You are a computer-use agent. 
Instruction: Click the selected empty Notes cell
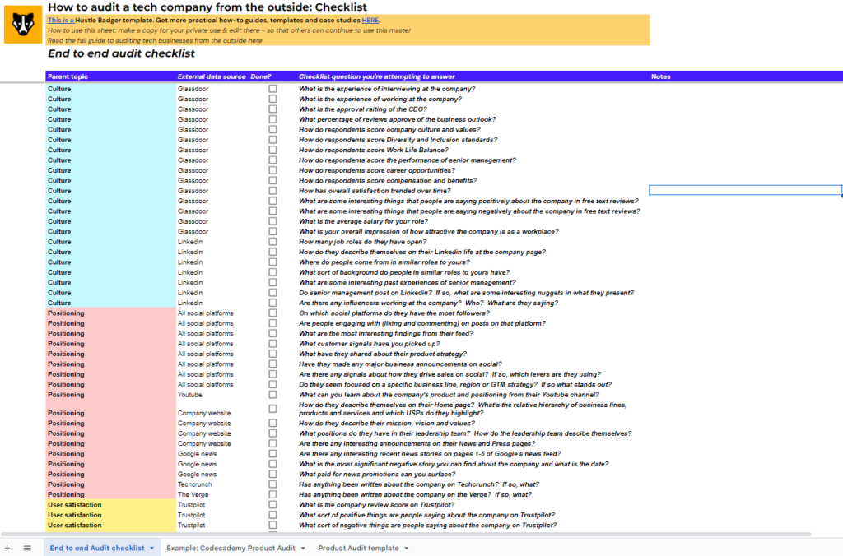click(746, 190)
